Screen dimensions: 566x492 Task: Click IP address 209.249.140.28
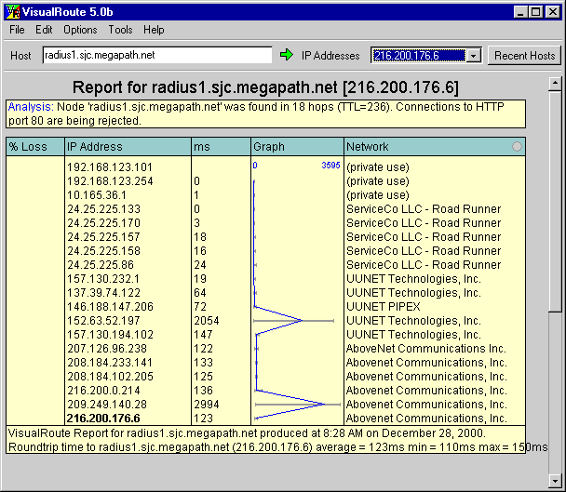(x=107, y=405)
